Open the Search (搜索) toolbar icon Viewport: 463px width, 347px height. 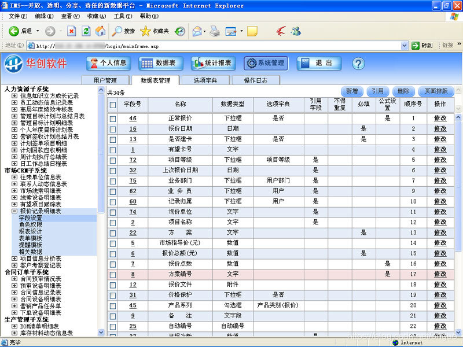pyautogui.click(x=117, y=31)
